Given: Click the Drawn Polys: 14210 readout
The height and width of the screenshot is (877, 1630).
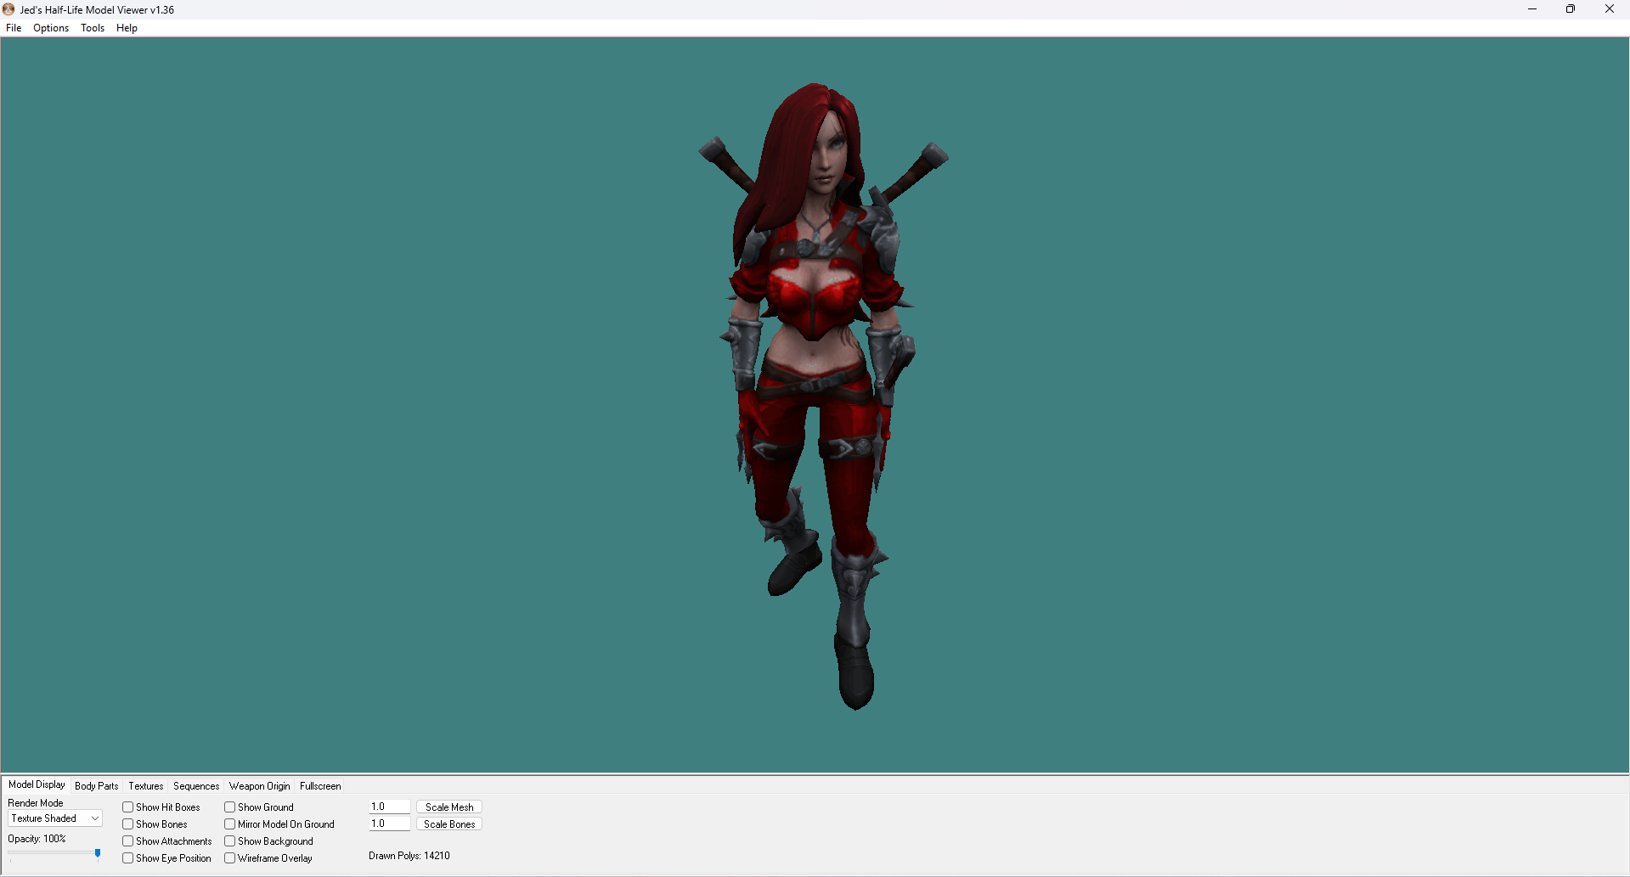Looking at the screenshot, I should tap(409, 856).
